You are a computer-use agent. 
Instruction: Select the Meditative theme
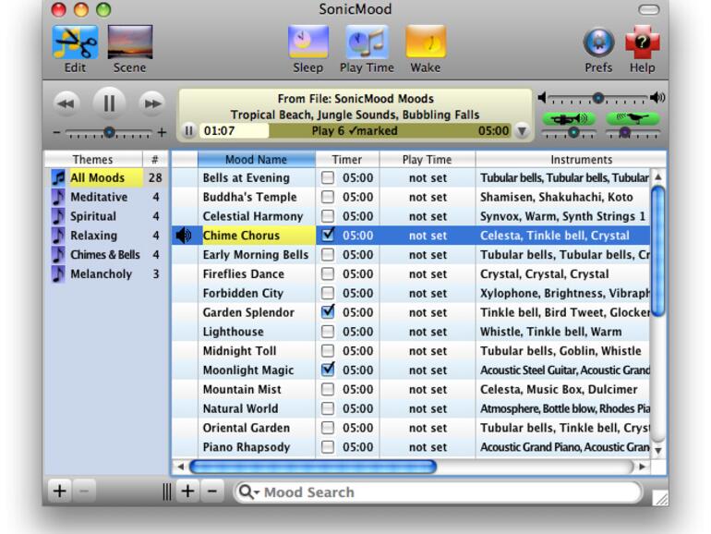99,197
